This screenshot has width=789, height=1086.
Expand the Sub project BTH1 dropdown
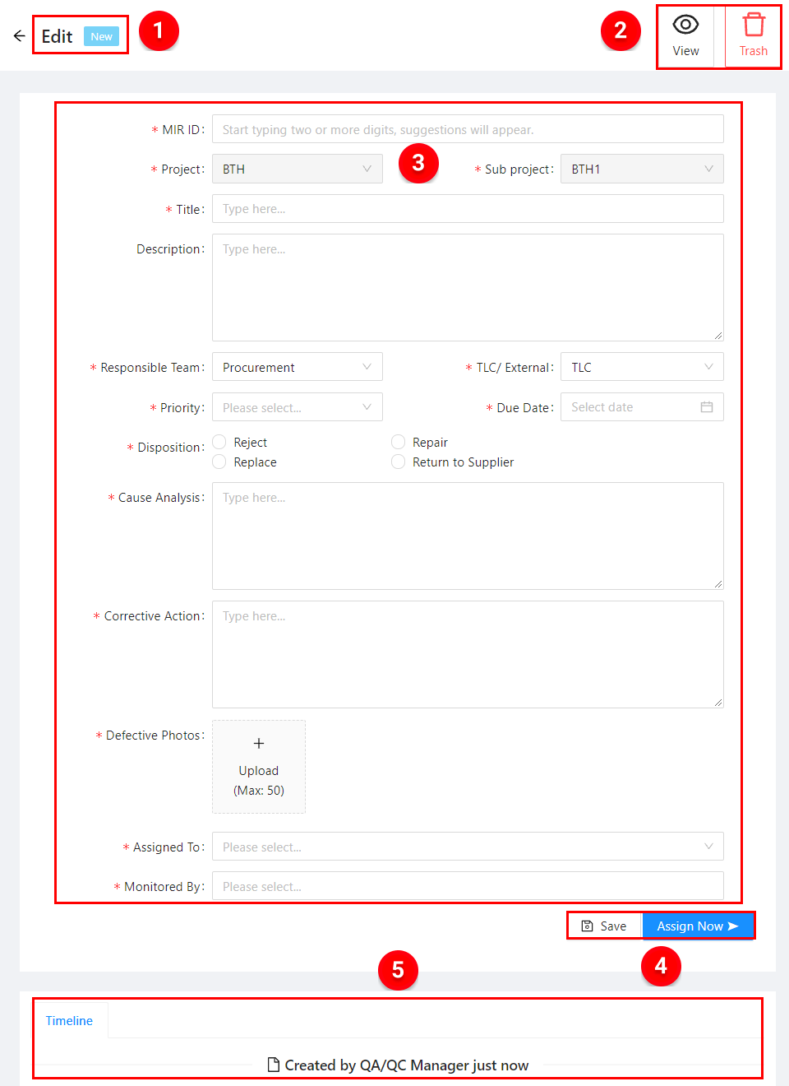(641, 169)
